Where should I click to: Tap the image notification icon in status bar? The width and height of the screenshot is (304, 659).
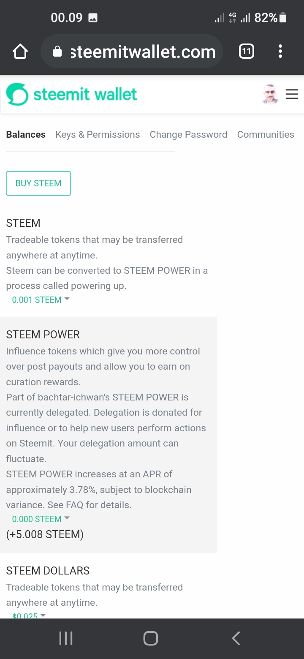coord(93,18)
